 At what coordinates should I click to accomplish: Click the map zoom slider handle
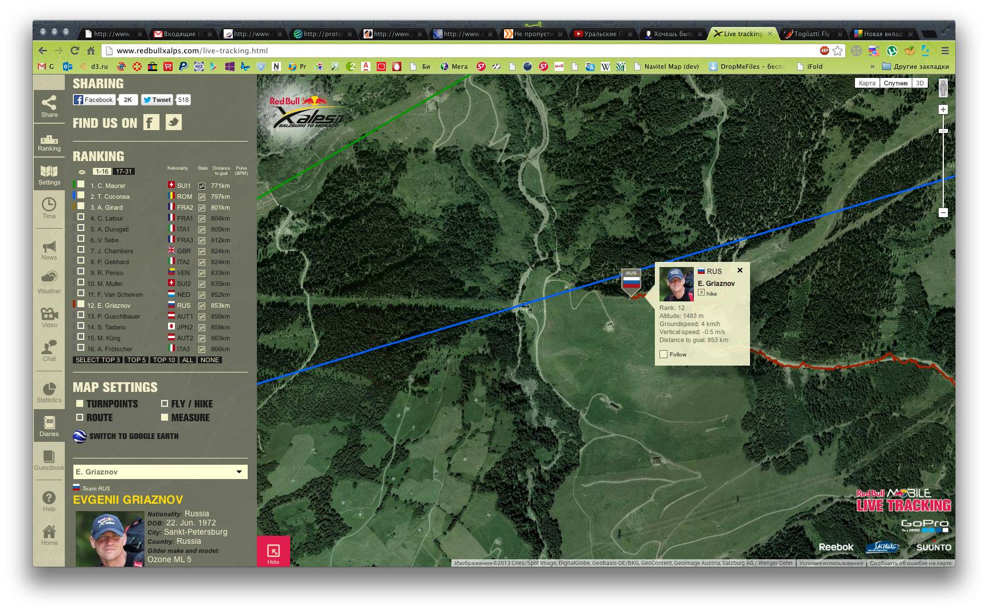click(943, 131)
